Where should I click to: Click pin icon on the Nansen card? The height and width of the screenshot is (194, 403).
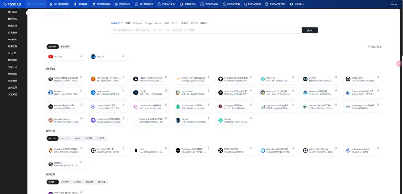251,118
